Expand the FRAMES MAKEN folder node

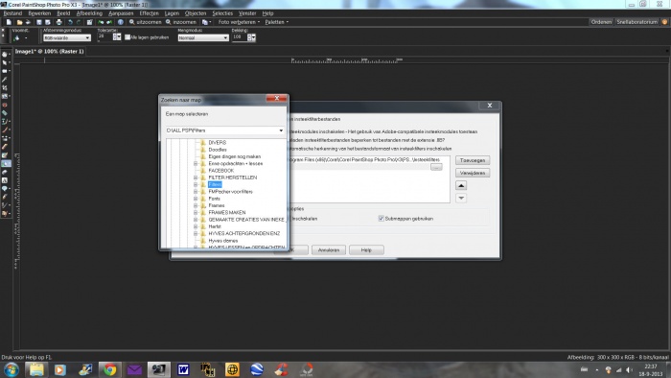tap(196, 213)
